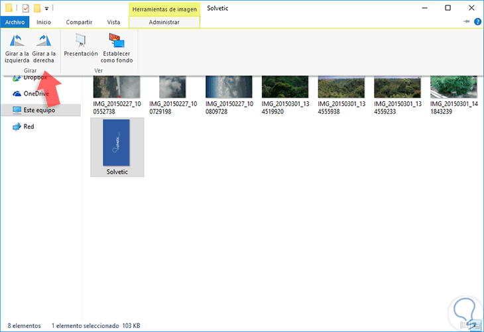Select thumbnail IMG_20150301_134559233

pyautogui.click(x=398, y=87)
